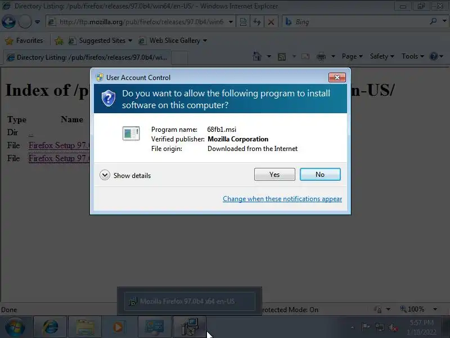
Task: Click Mozilla Firefox 97.0b4 x64 taskbar preview
Action: point(190,301)
